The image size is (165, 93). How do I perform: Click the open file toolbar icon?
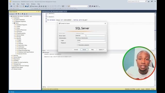[24, 6]
